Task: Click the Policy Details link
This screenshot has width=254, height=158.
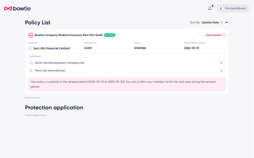Action: (x=213, y=35)
